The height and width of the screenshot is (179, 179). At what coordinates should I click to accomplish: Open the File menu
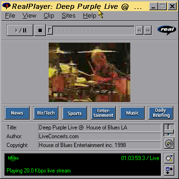point(10,16)
